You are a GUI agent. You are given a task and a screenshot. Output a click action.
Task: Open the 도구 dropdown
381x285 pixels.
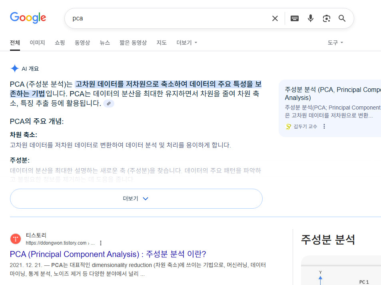coord(335,43)
